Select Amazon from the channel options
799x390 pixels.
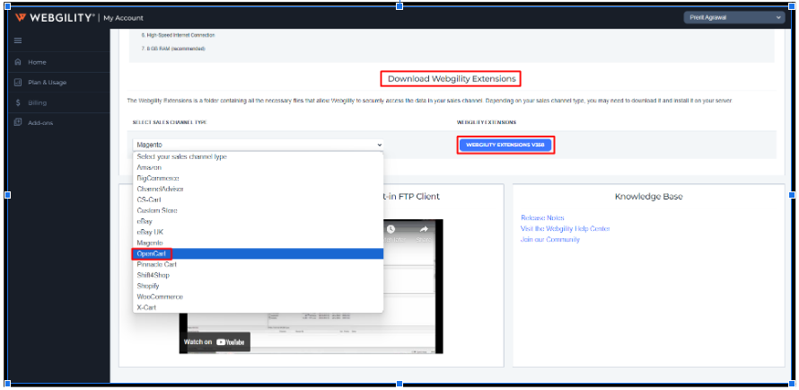click(150, 167)
